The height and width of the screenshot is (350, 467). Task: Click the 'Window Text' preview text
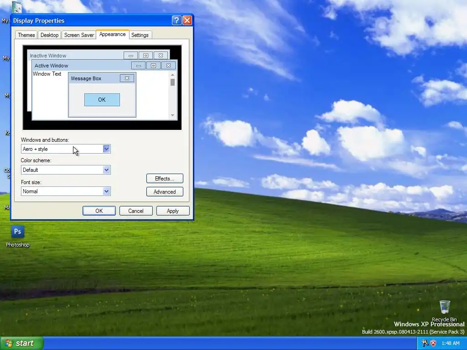(47, 74)
